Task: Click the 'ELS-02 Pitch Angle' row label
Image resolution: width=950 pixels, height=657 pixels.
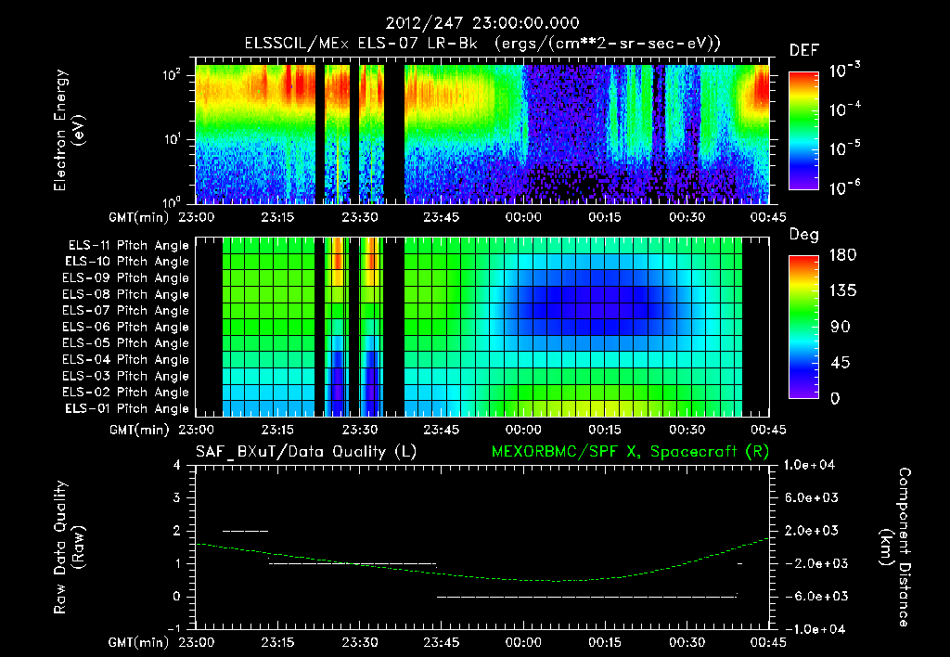Action: click(126, 393)
